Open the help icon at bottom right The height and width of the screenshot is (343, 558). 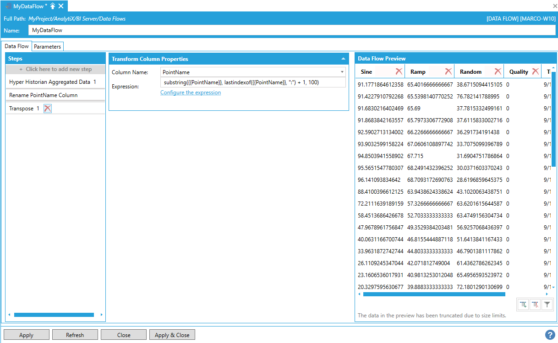pyautogui.click(x=550, y=335)
